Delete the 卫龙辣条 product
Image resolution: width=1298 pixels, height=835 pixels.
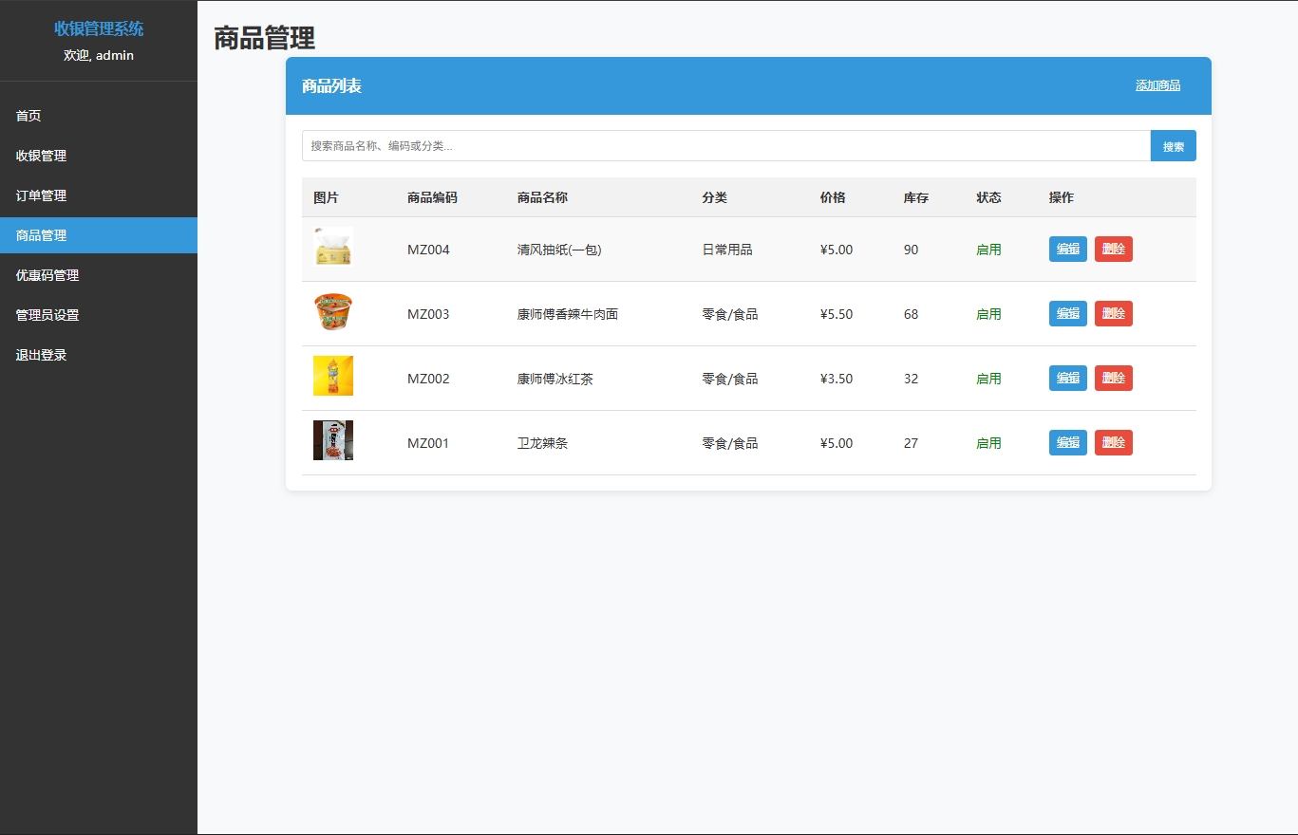pos(1114,443)
